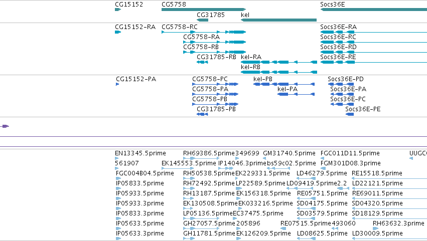The width and height of the screenshot is (427, 241).
Task: Select the IP05833.3prime EST label
Action: point(140,214)
